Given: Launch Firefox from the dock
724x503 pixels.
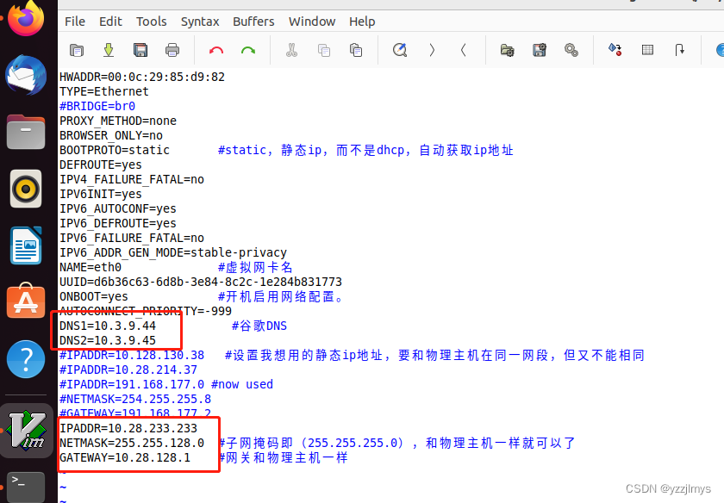Looking at the screenshot, I should [25, 19].
